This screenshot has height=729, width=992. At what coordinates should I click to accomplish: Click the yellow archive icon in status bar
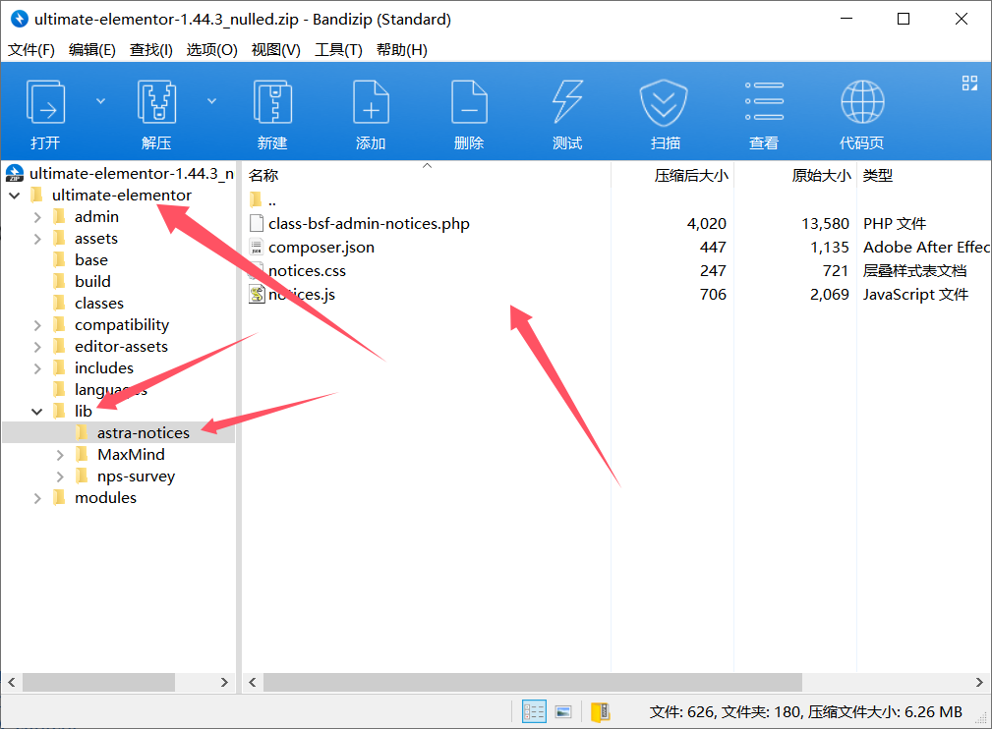[600, 712]
